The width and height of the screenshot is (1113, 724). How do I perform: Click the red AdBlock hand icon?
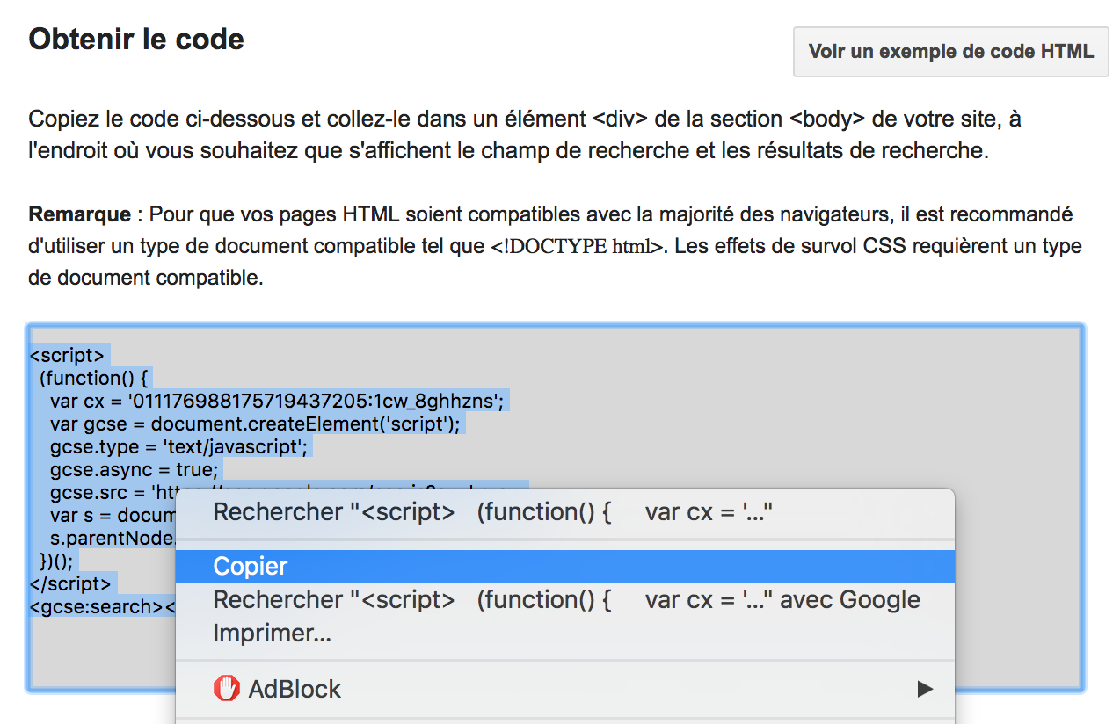click(226, 689)
